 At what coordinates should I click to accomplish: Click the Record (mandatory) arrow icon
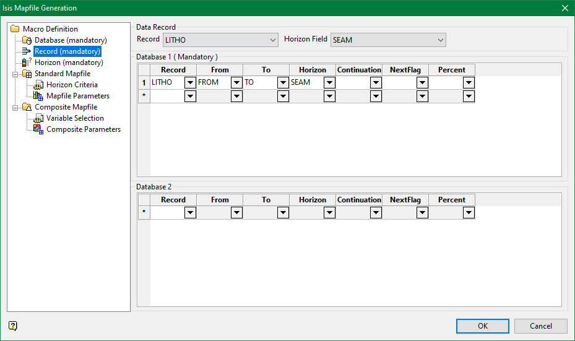[27, 51]
